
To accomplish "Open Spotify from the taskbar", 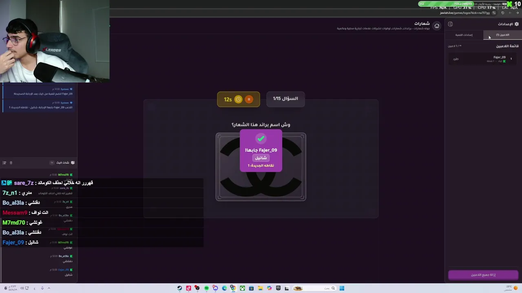I will [206, 288].
